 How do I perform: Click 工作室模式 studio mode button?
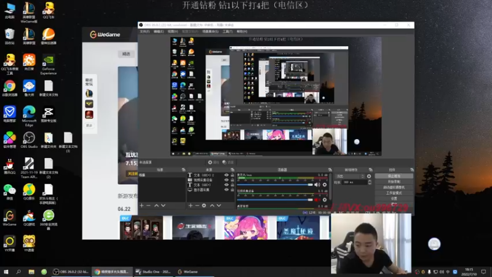coord(394,193)
